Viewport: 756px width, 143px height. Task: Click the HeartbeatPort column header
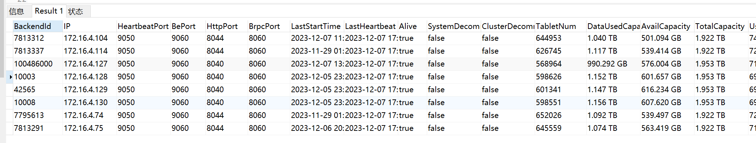[144, 26]
